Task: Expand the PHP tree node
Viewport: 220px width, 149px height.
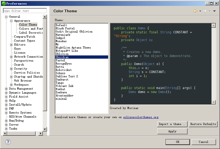Action: pos(6,109)
